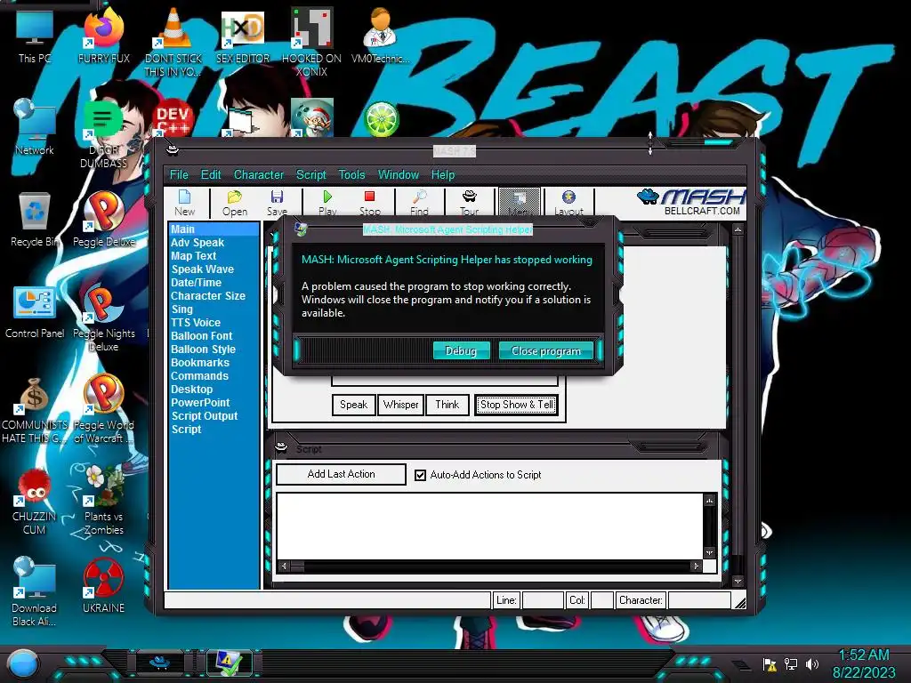Open the Window menu

398,175
